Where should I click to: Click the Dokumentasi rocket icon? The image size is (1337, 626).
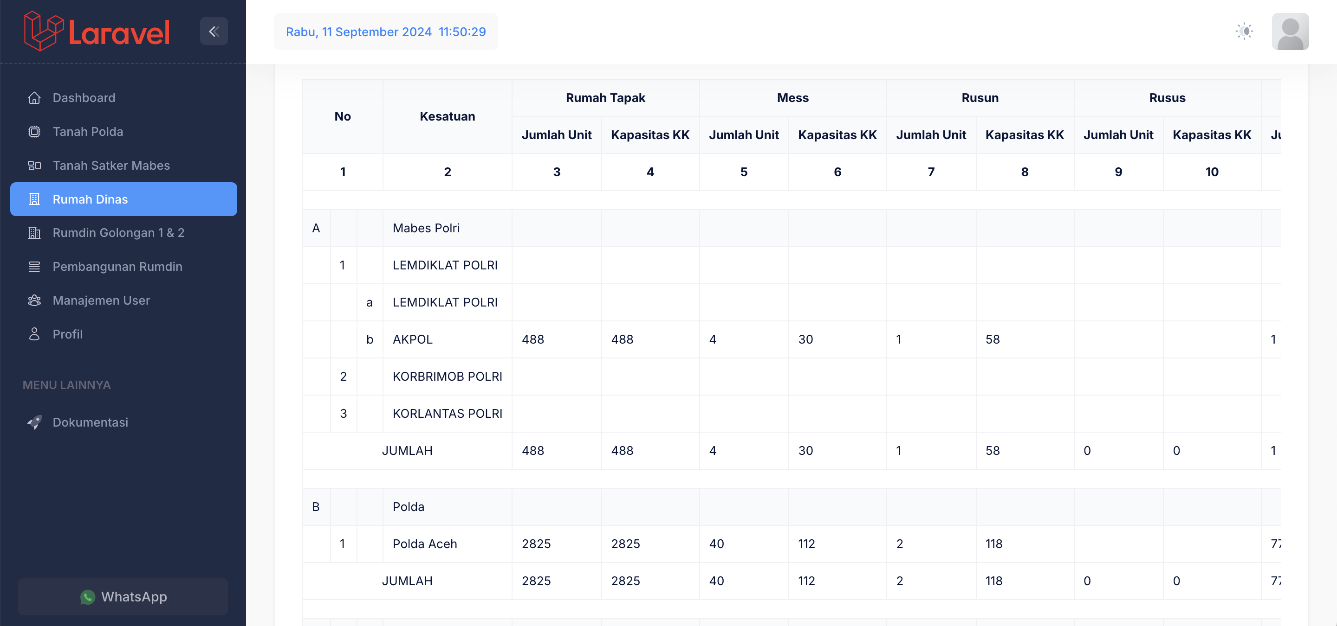[x=34, y=422]
